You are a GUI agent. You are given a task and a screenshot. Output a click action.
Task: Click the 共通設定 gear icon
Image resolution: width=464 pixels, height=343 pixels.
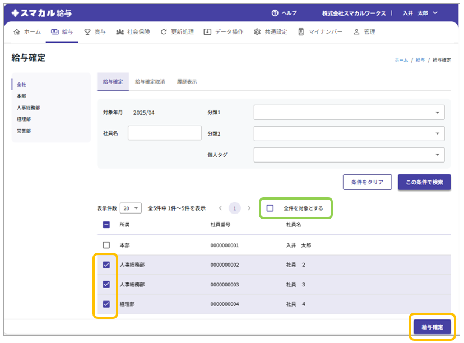point(257,32)
